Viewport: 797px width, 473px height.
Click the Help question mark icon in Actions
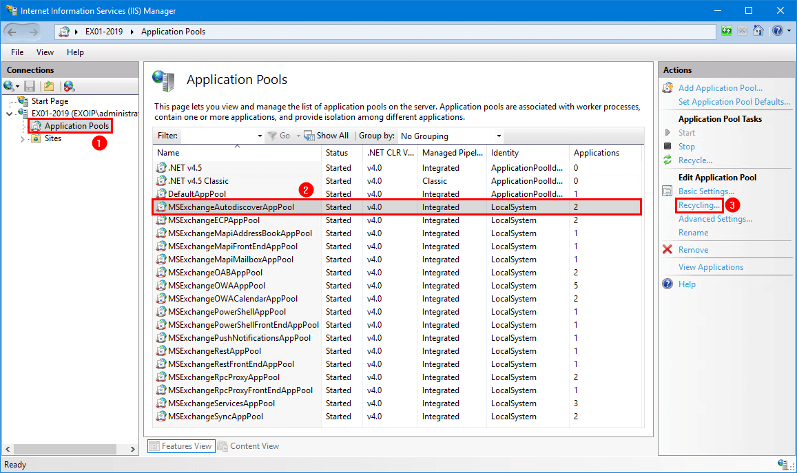[667, 284]
